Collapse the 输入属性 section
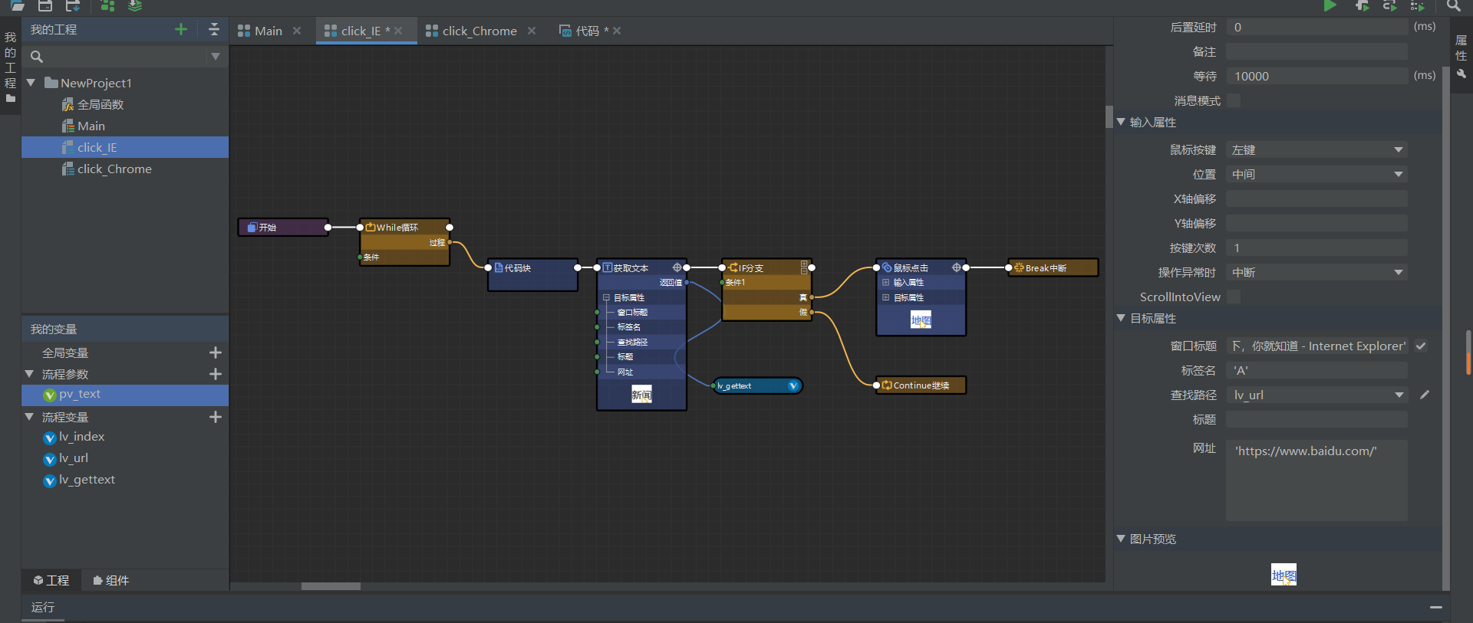The width and height of the screenshot is (1473, 623). pos(1121,122)
